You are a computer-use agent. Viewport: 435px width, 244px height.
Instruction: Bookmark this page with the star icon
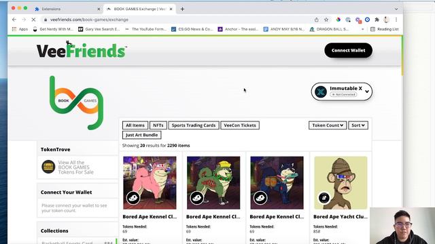coord(326,20)
